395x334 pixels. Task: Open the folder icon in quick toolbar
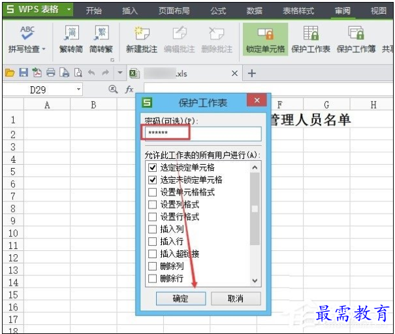tap(10, 73)
